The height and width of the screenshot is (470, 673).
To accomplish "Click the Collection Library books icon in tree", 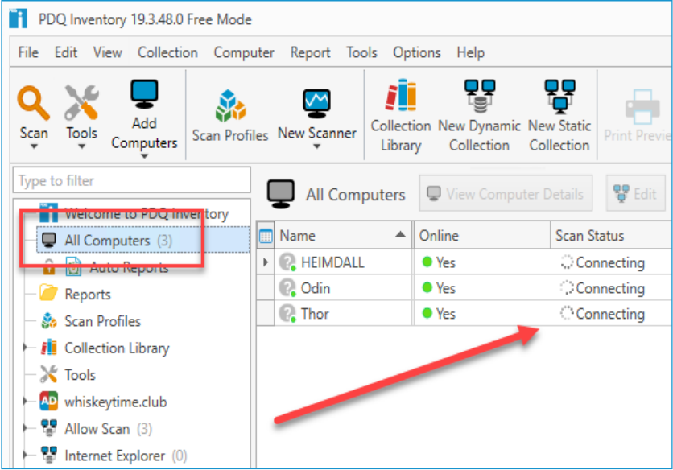I will (x=48, y=347).
